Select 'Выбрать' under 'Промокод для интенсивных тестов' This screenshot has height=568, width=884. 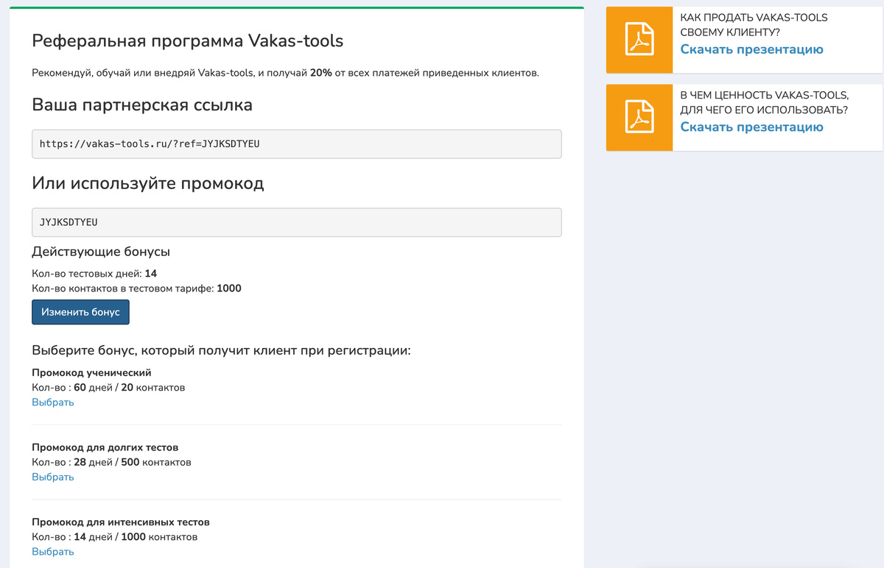[x=52, y=551]
